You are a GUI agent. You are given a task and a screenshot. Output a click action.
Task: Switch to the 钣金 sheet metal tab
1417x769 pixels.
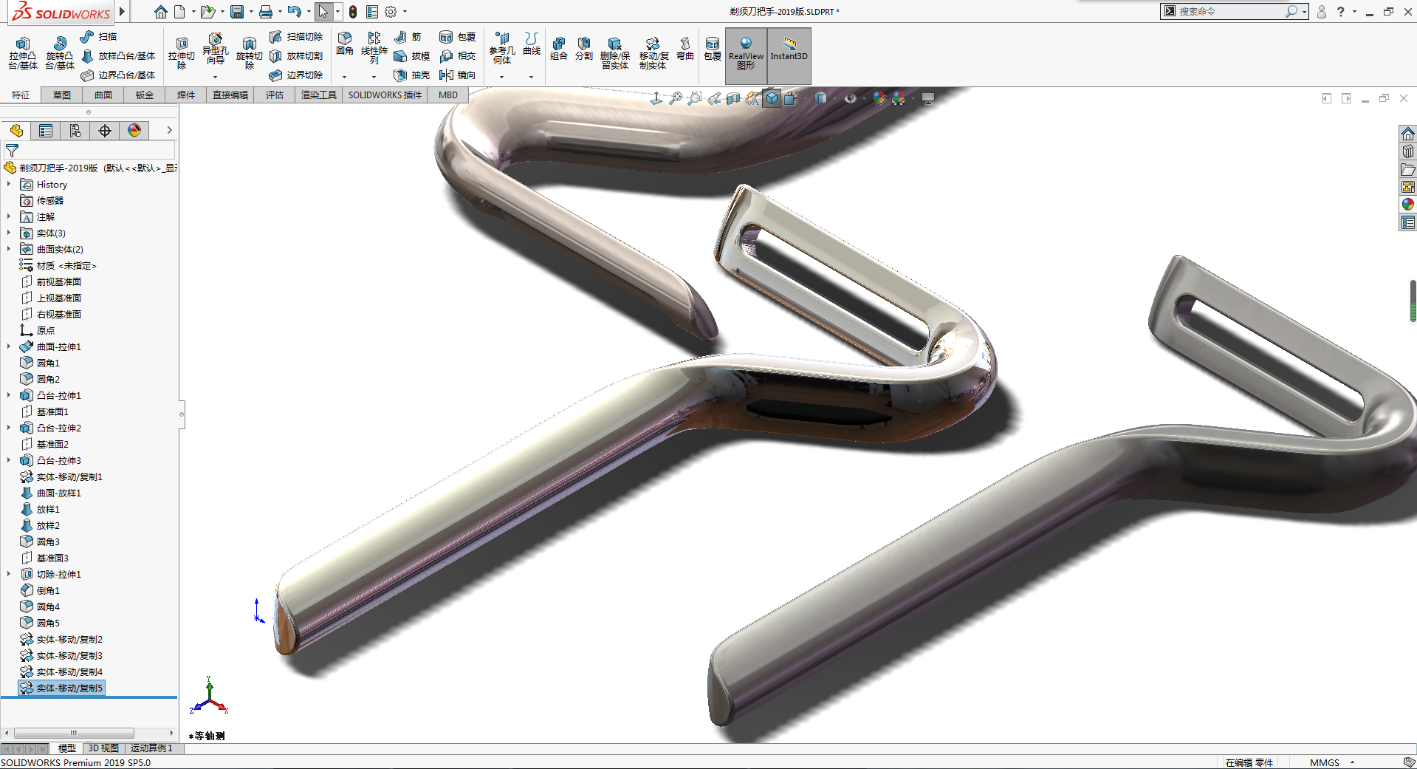tap(145, 95)
